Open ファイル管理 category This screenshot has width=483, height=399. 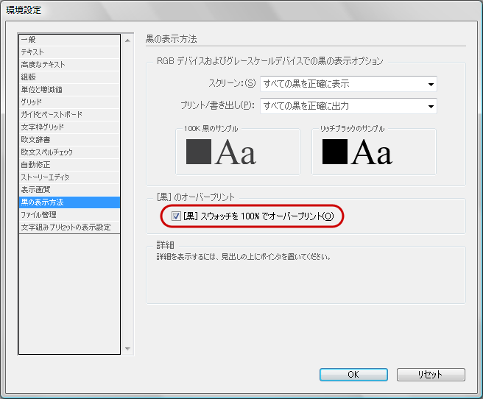click(69, 215)
